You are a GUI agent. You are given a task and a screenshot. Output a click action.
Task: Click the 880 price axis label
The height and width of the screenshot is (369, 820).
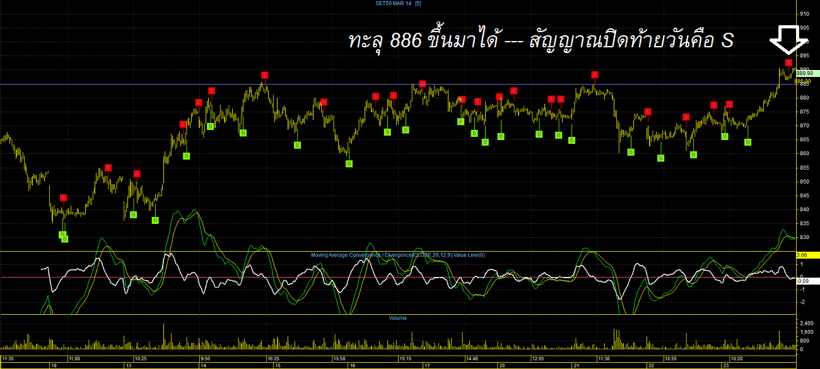pos(804,98)
